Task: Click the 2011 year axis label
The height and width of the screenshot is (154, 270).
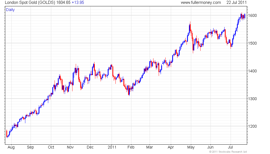Action: coord(112,147)
